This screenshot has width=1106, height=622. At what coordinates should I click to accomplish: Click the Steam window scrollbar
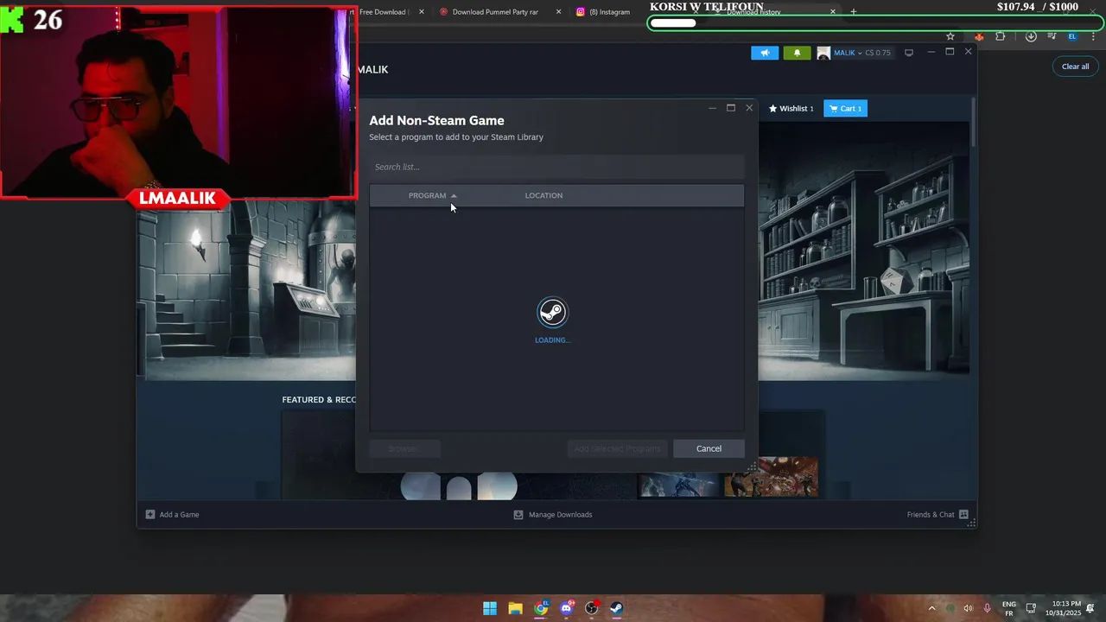pos(974,121)
